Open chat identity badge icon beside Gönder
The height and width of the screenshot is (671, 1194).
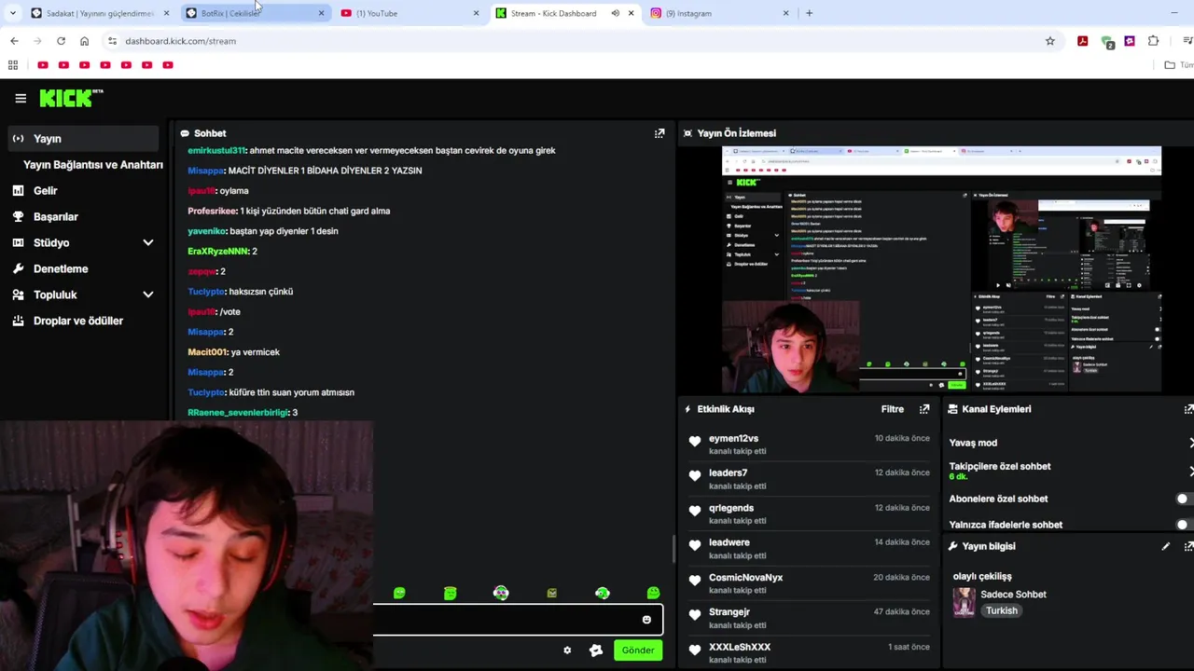pyautogui.click(x=596, y=650)
